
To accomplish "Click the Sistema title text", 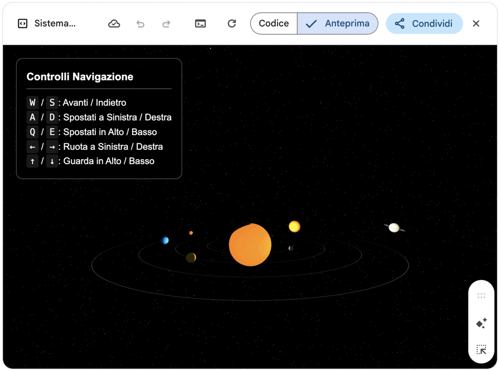I will (x=55, y=24).
